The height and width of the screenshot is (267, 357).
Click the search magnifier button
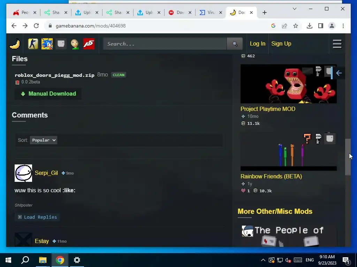[x=235, y=44]
